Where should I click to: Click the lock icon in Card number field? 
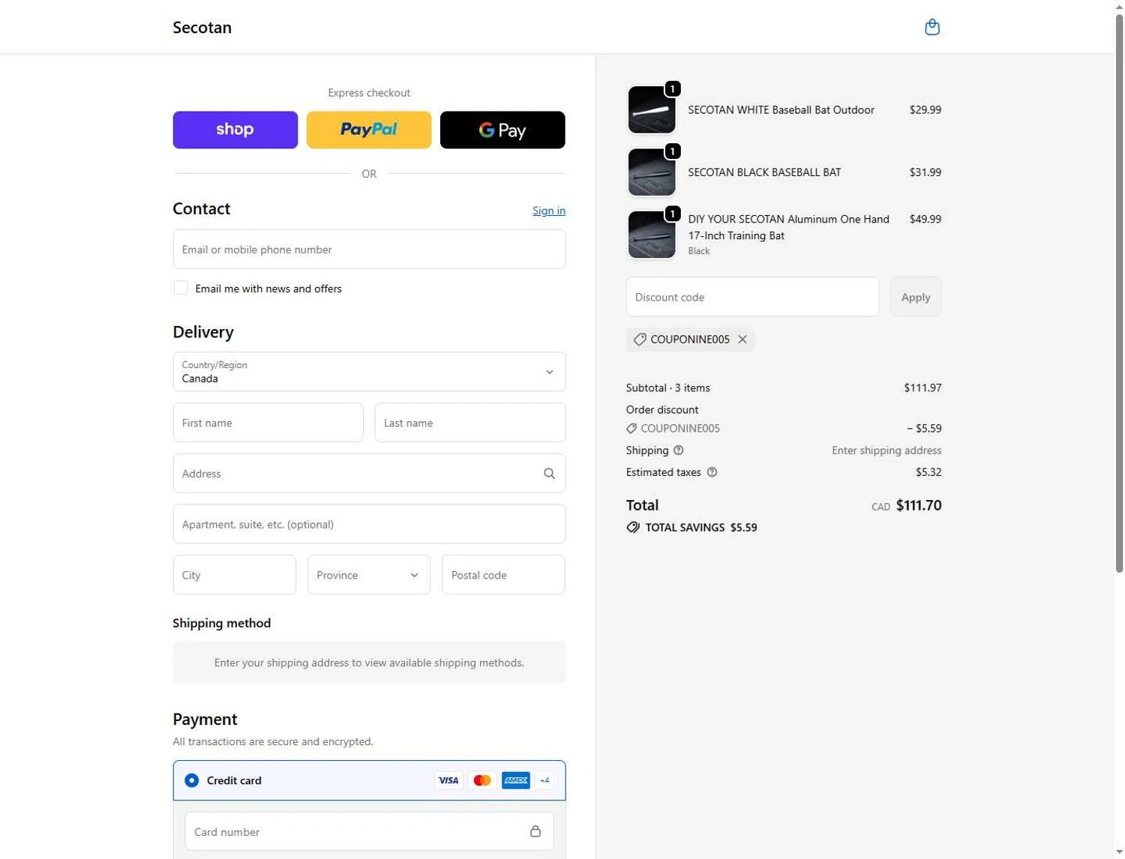tap(535, 831)
